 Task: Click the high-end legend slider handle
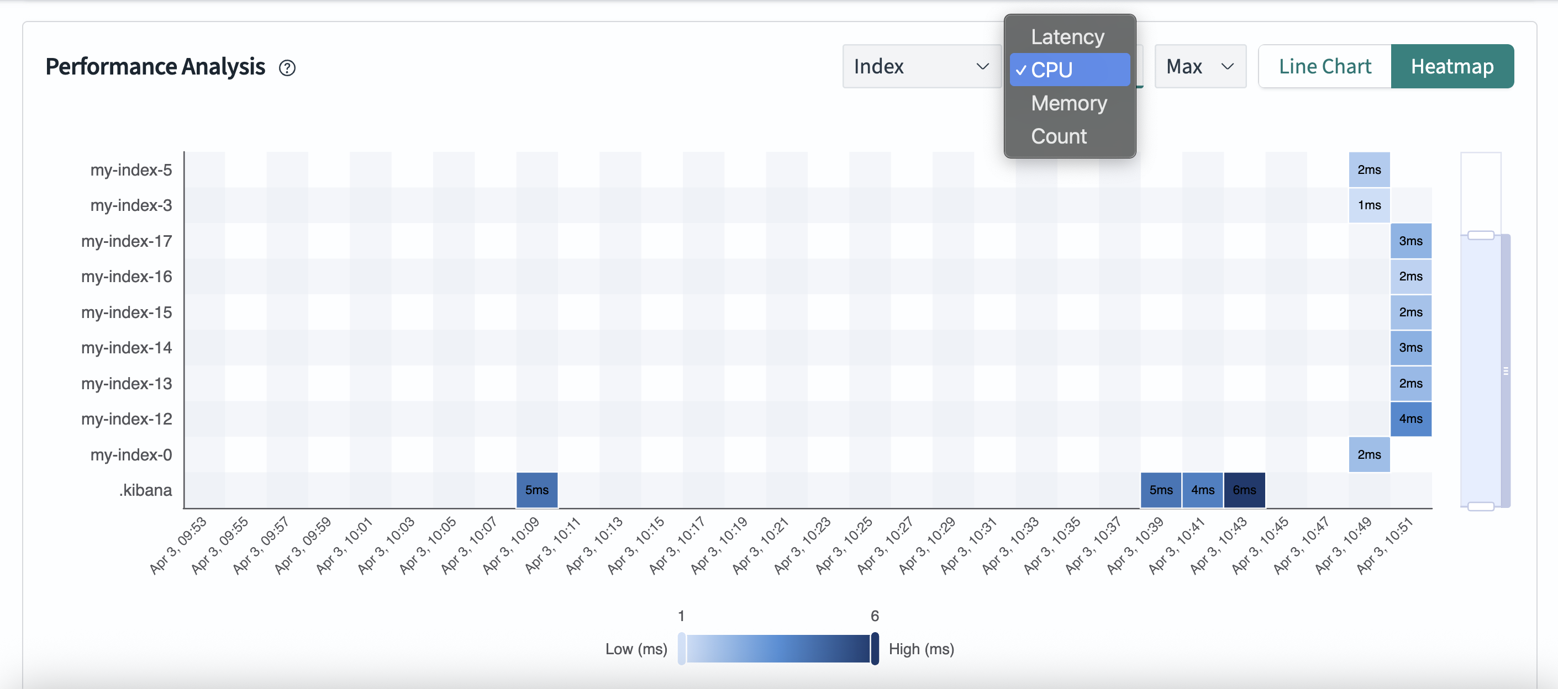click(875, 649)
